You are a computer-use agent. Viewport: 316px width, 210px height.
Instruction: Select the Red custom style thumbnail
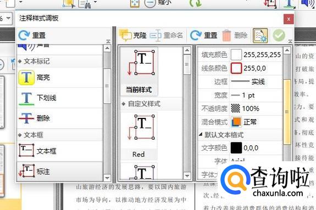coord(139,136)
